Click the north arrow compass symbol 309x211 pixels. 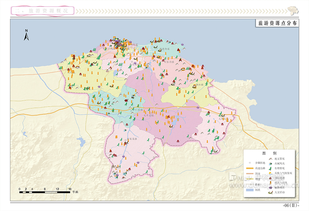(x=26, y=35)
